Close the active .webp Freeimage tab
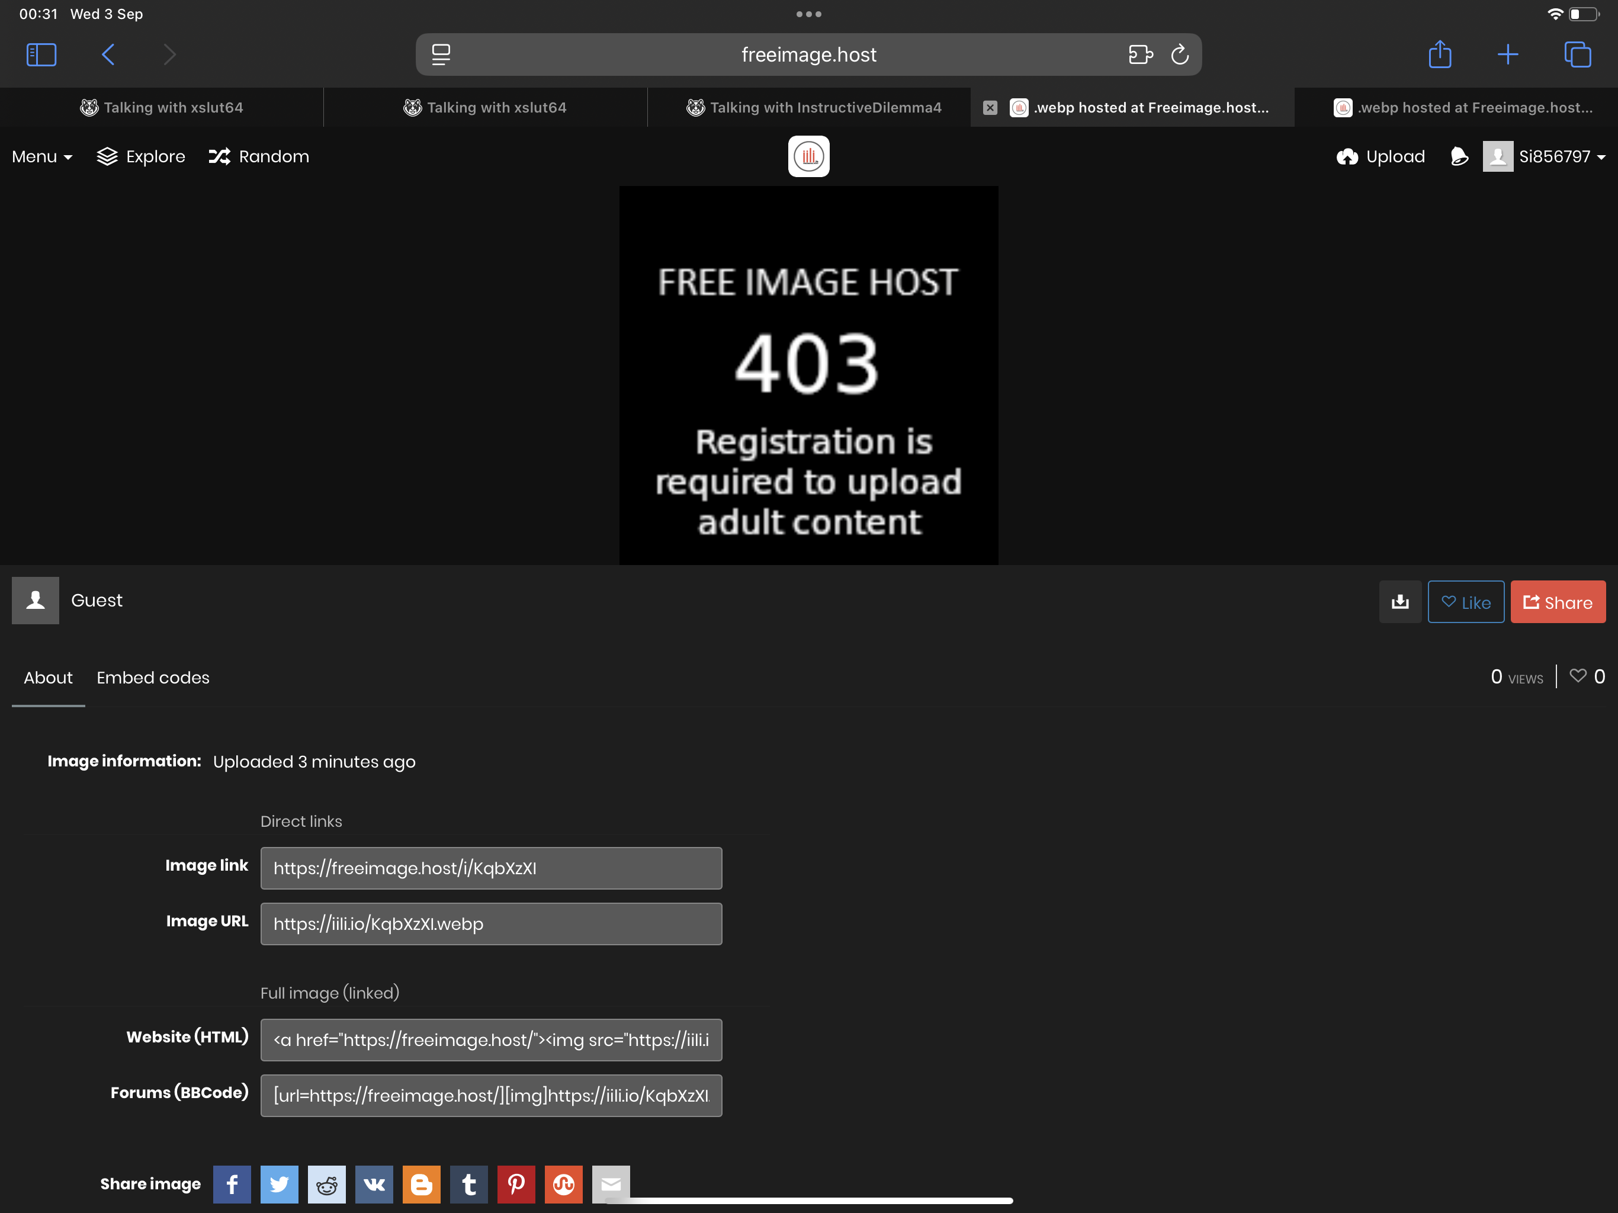The height and width of the screenshot is (1213, 1618). tap(990, 108)
